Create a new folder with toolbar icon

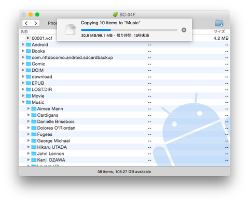(x=219, y=23)
